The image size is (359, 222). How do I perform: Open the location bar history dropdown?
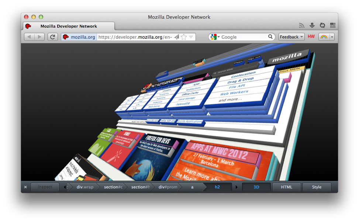pyautogui.click(x=191, y=37)
